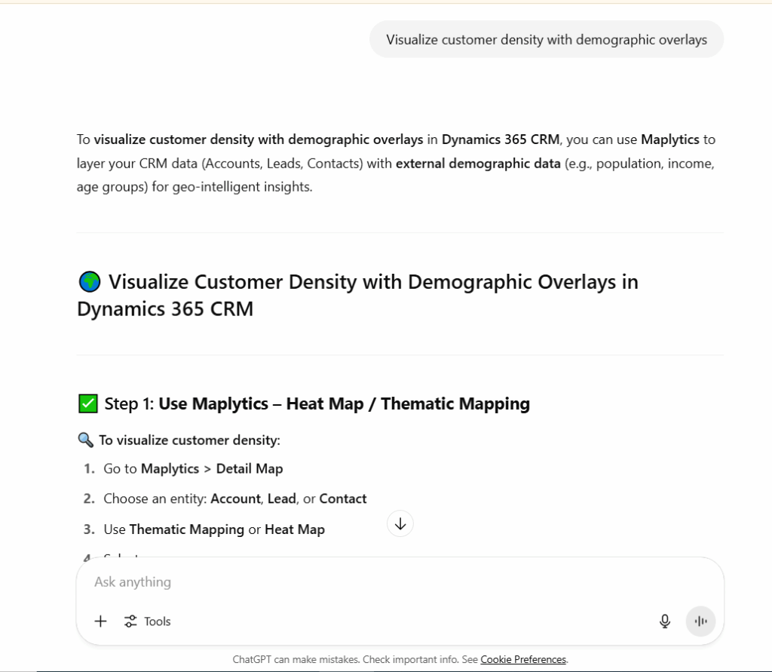Select the Tools sliders icon in the composer

[130, 621]
